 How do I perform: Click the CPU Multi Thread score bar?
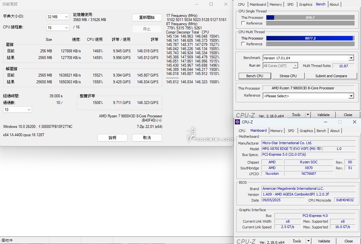[x=310, y=38]
